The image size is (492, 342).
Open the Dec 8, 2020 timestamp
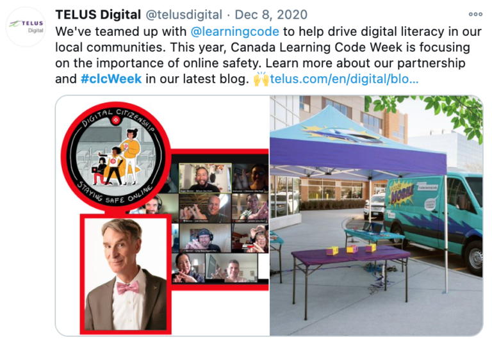271,15
